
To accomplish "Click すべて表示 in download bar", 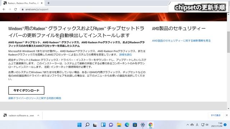I will [216, 115].
